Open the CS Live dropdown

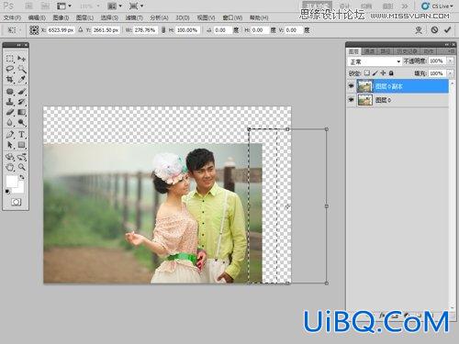(x=438, y=6)
